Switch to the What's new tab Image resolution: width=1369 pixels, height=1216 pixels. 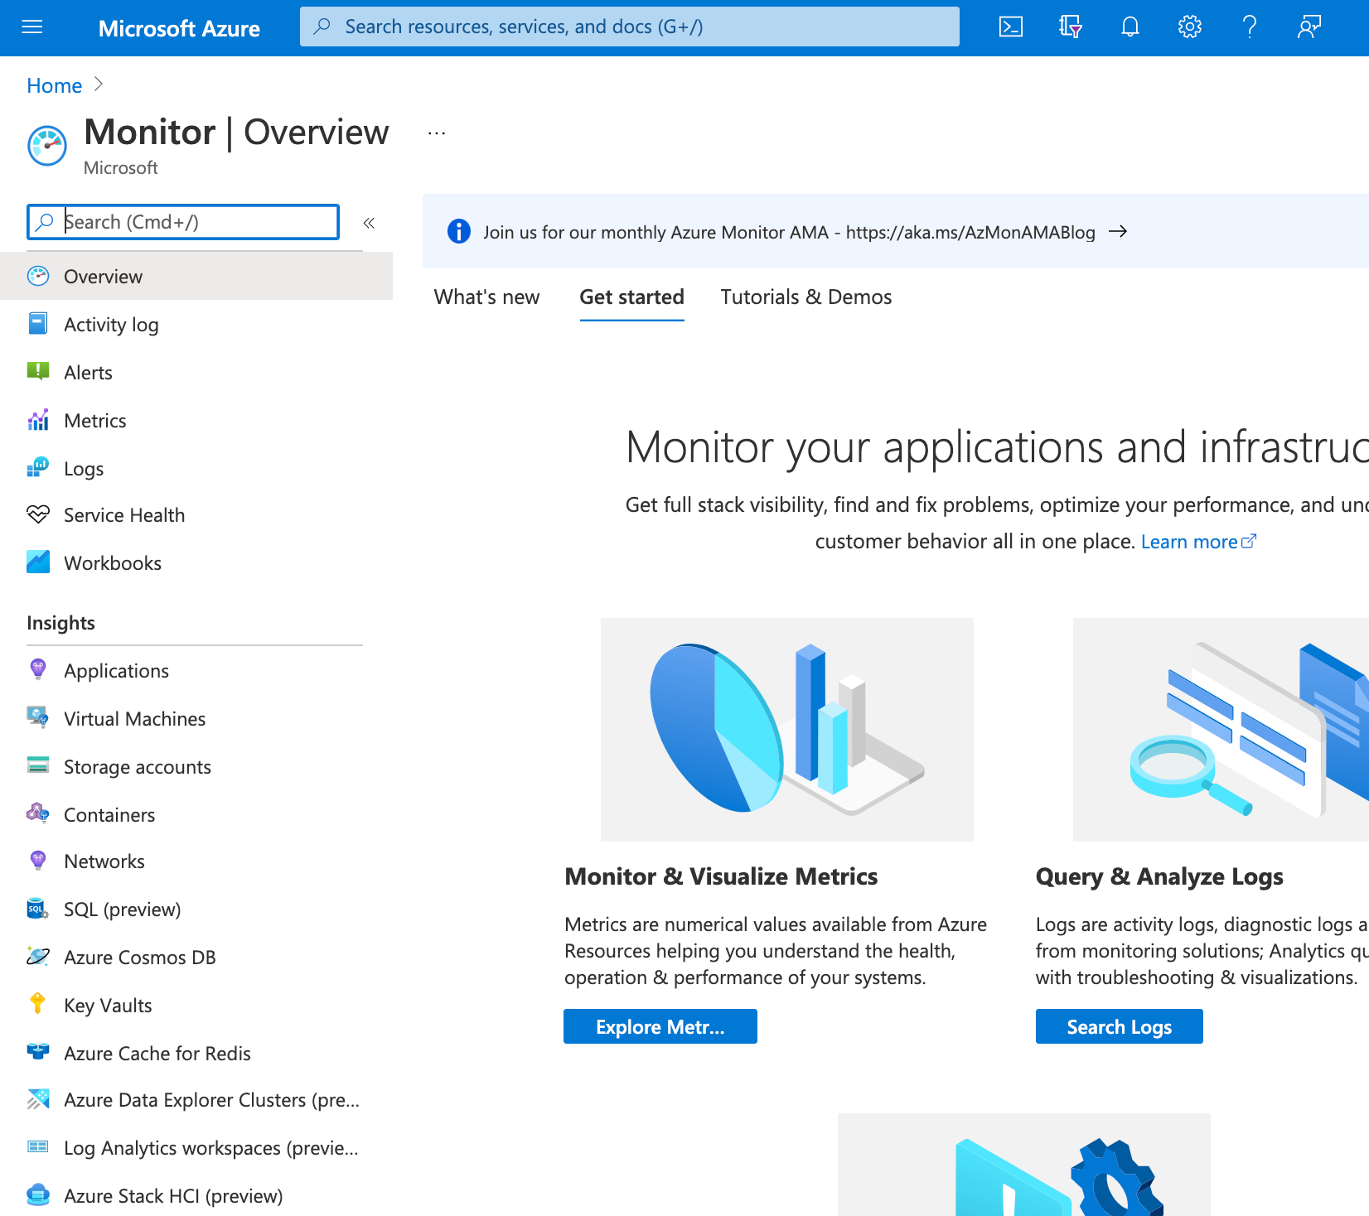coord(486,297)
